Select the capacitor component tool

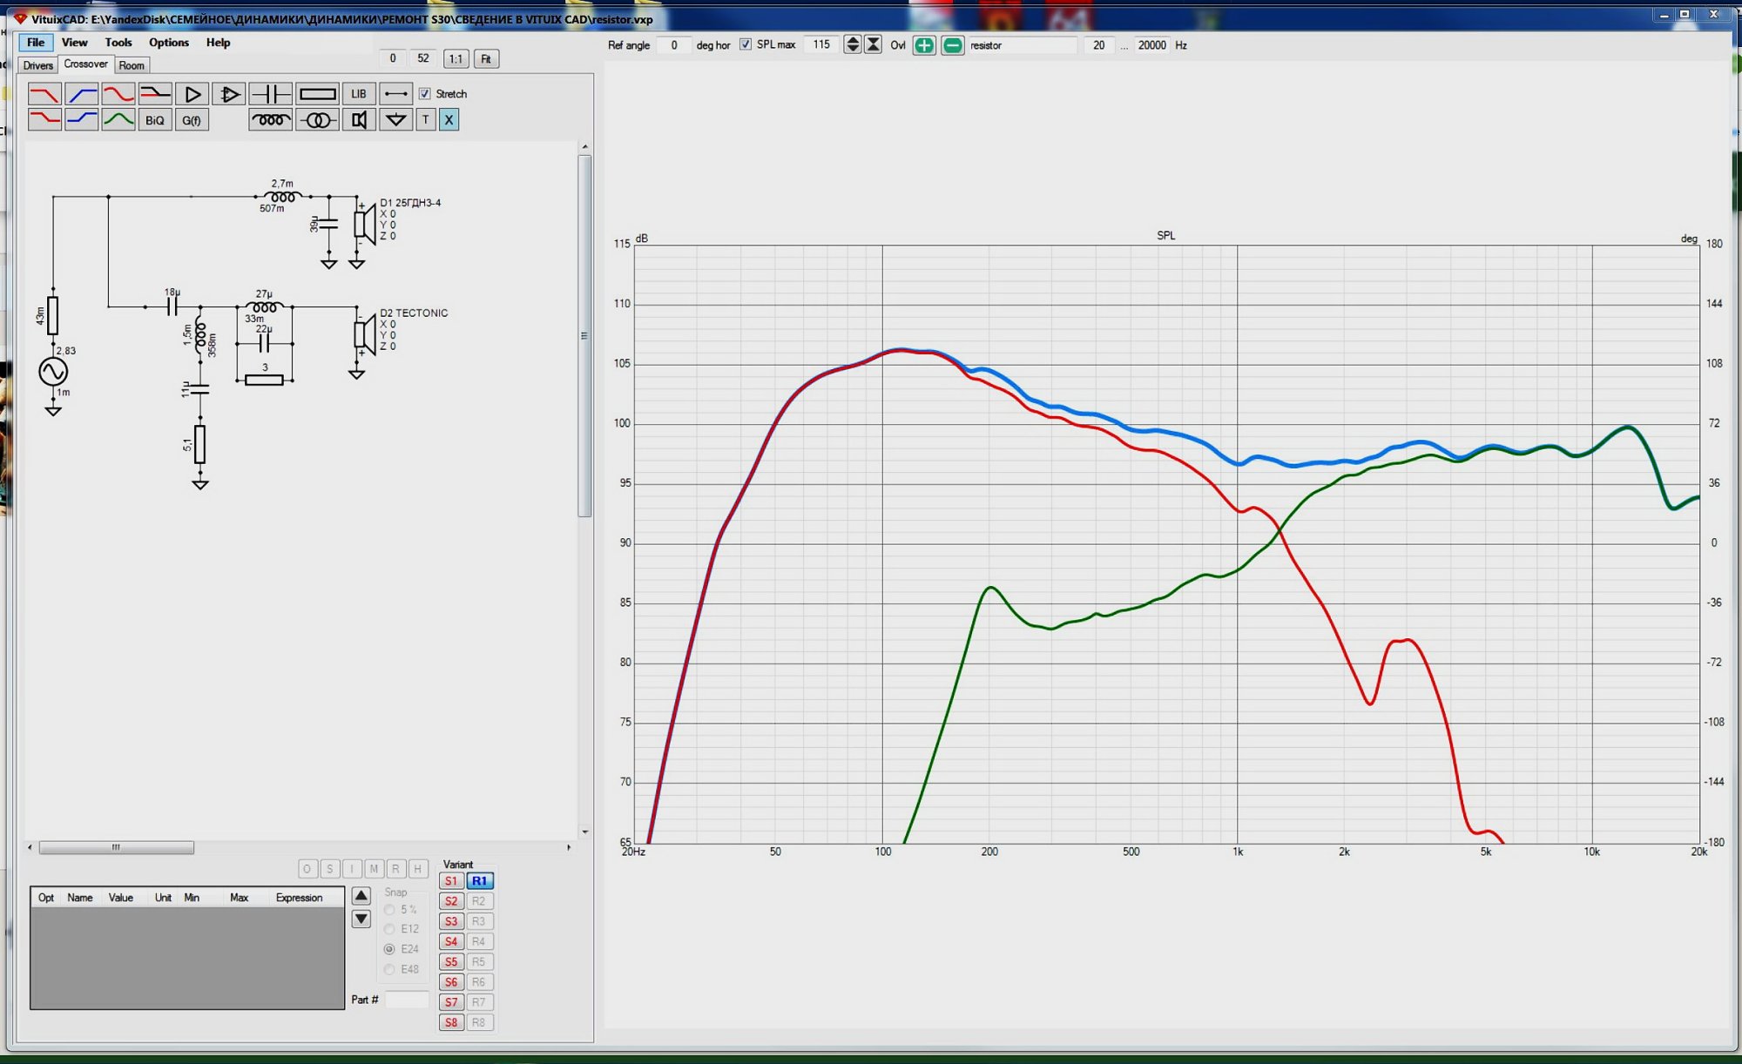click(270, 94)
